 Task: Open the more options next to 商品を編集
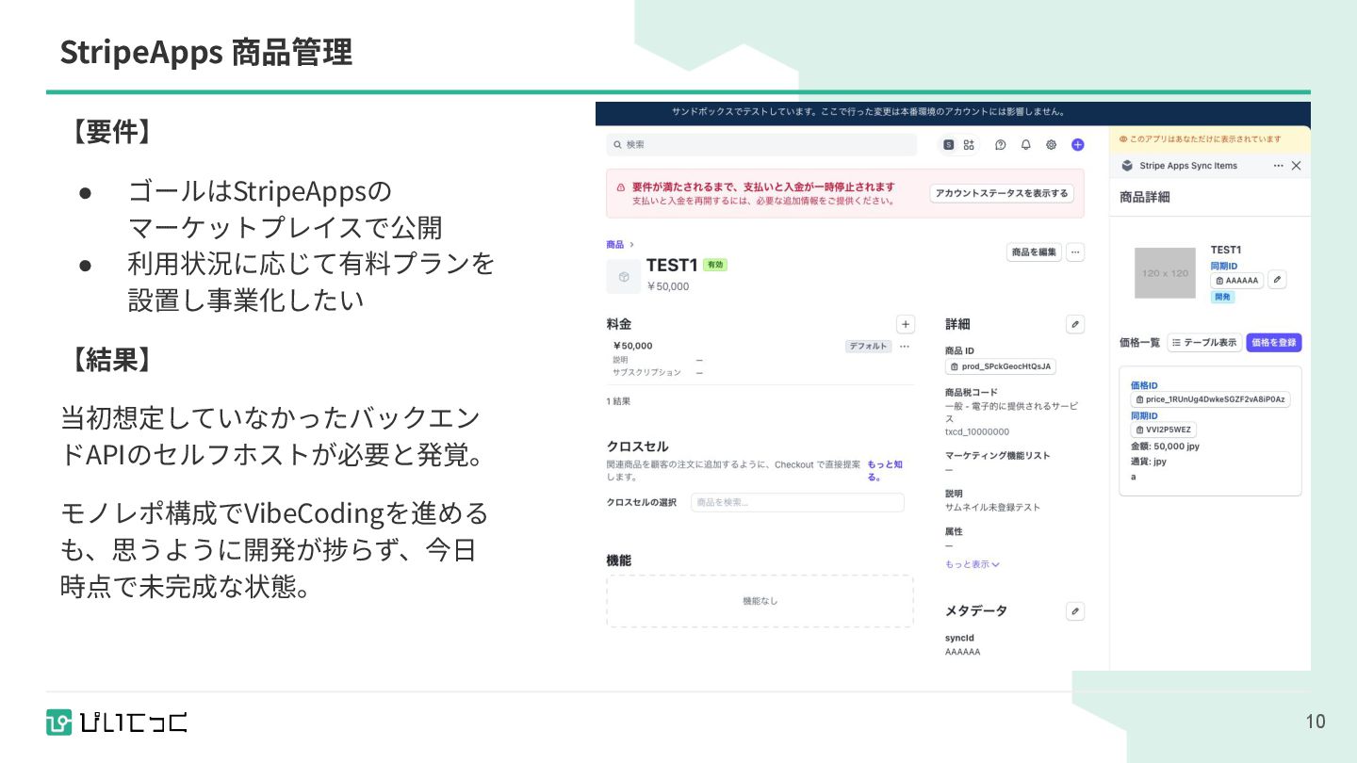pyautogui.click(x=1075, y=252)
